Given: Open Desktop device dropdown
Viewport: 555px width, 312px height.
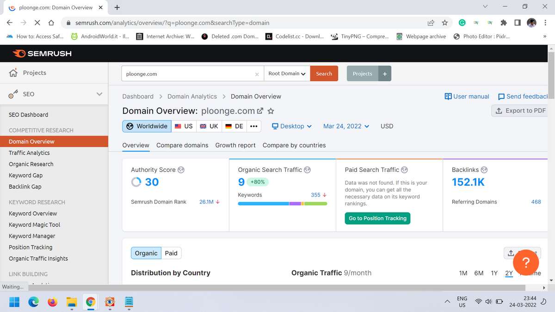Looking at the screenshot, I should (x=292, y=126).
